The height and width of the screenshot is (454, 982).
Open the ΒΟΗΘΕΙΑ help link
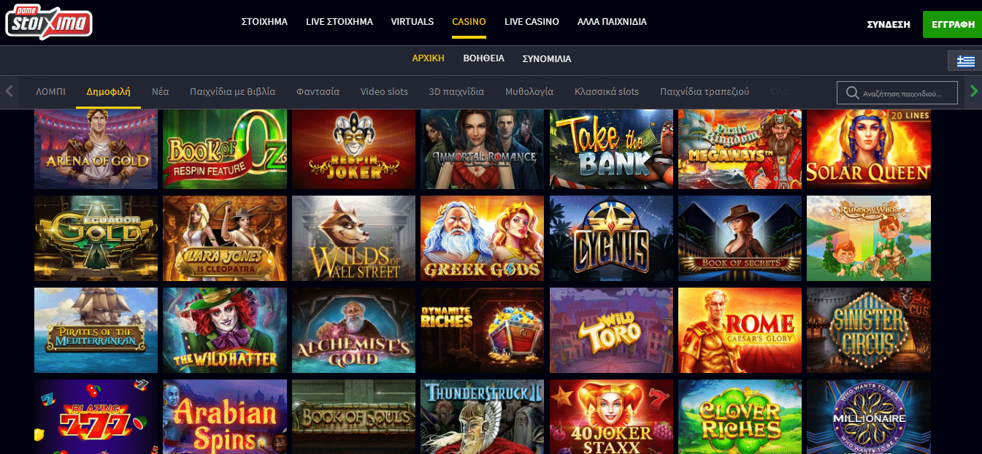click(483, 58)
